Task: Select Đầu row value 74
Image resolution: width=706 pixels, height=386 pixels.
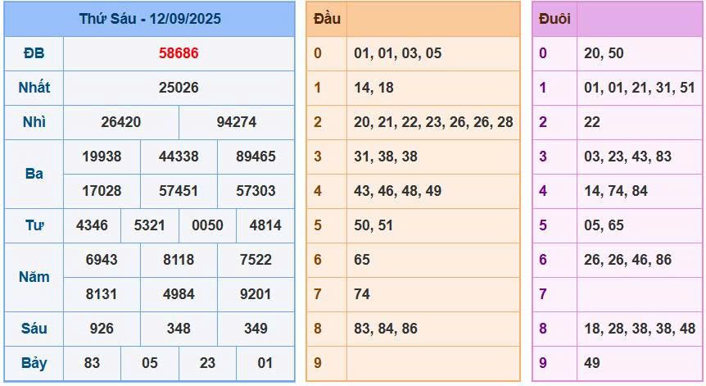Action: (361, 294)
